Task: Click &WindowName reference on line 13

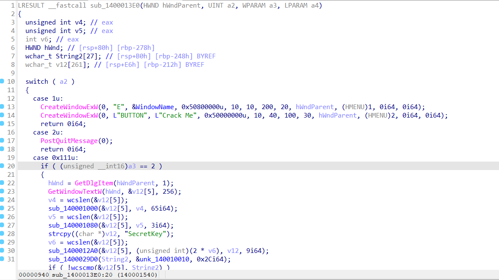Action: coord(153,107)
